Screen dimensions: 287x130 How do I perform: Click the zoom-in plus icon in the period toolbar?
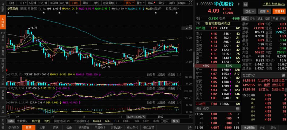coord(117,3)
